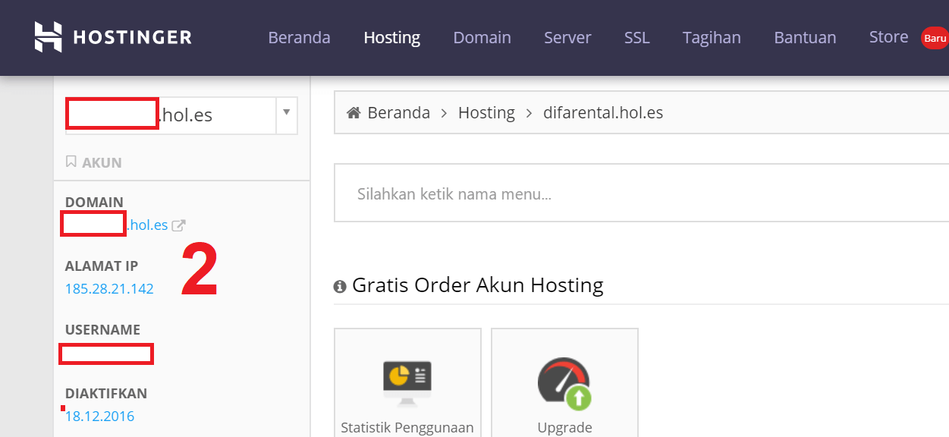Click the Gratis Order Akun Hosting heading
The image size is (949, 437).
click(x=478, y=286)
